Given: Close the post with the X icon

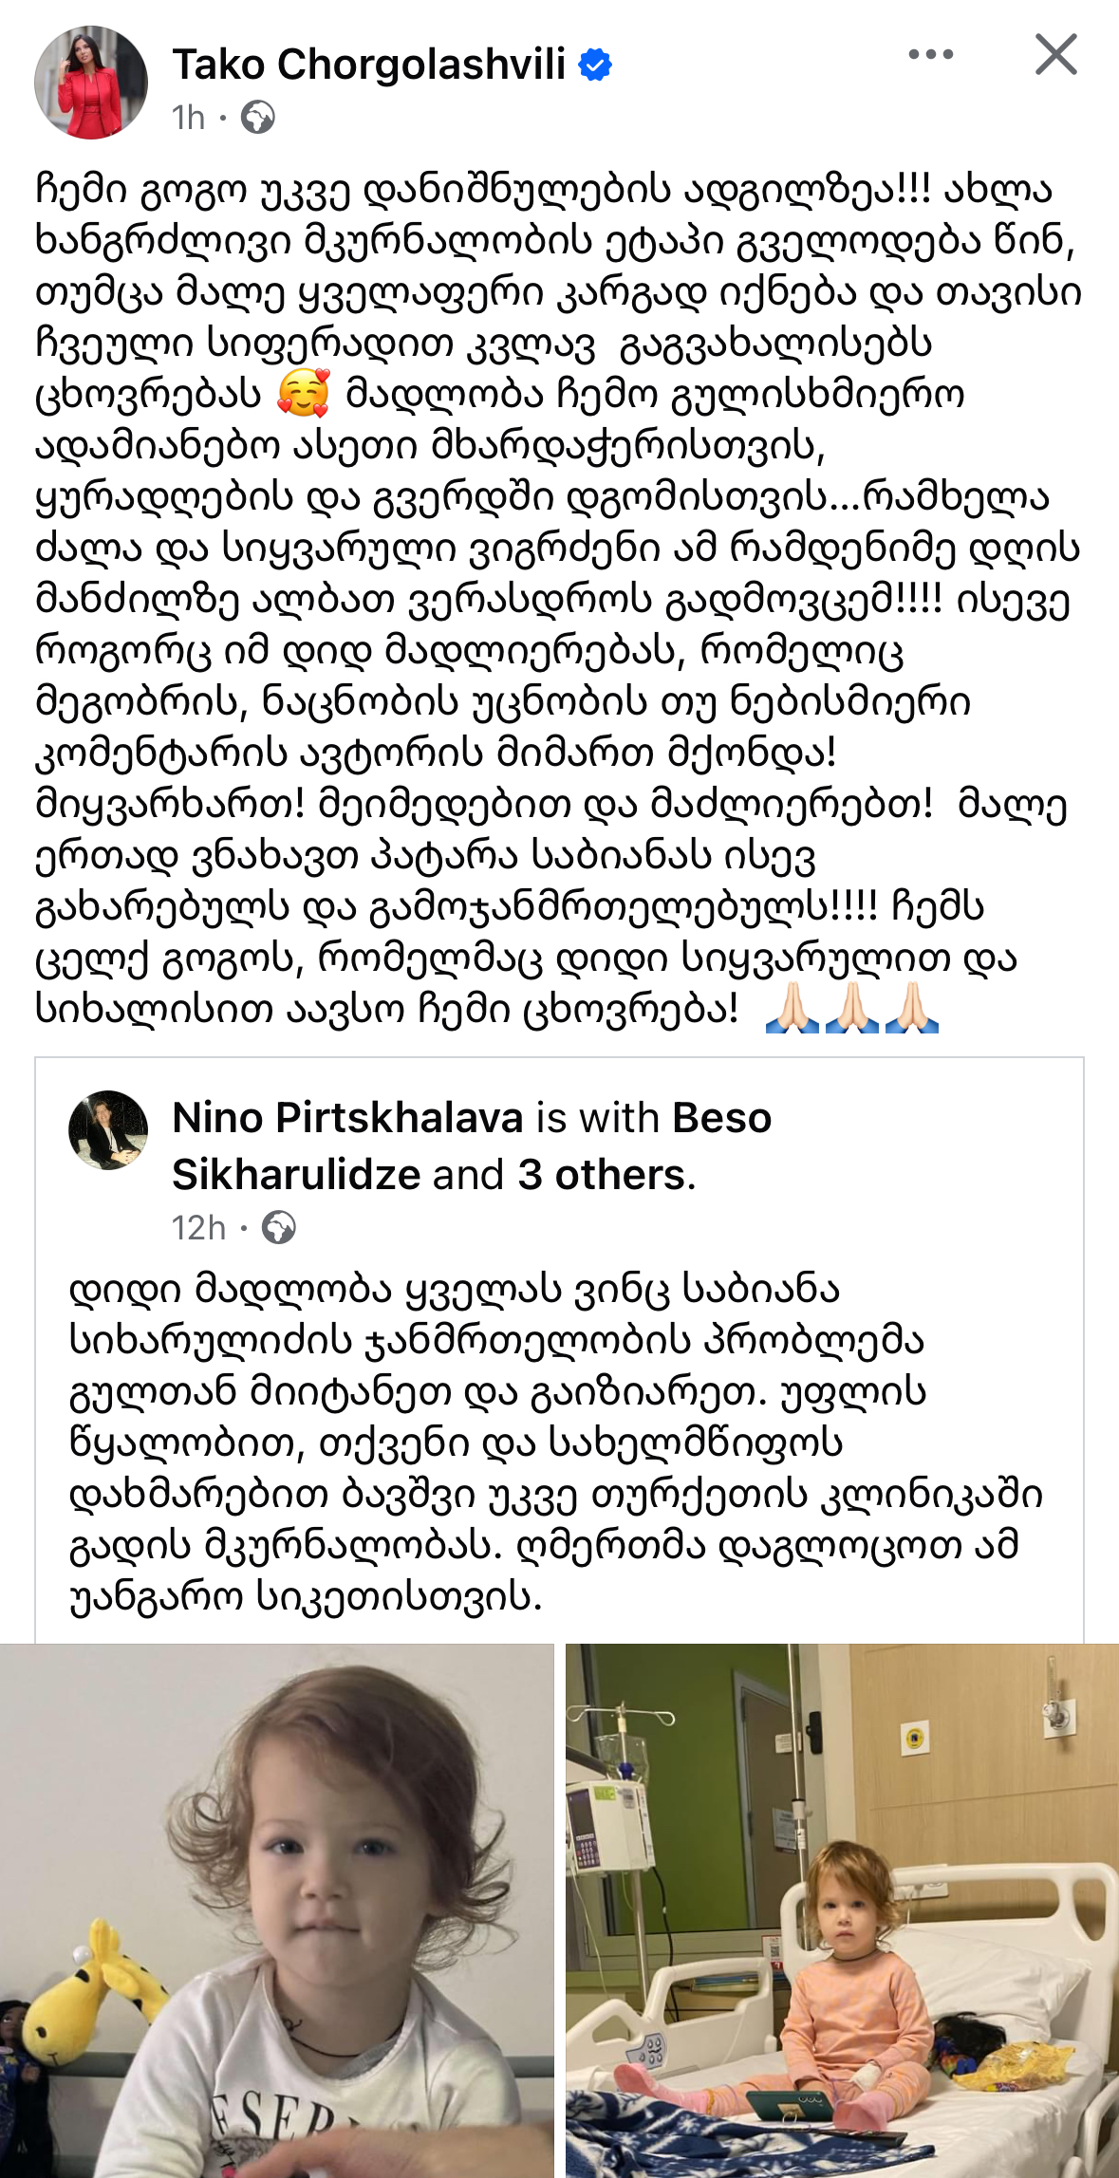Looking at the screenshot, I should (1055, 55).
